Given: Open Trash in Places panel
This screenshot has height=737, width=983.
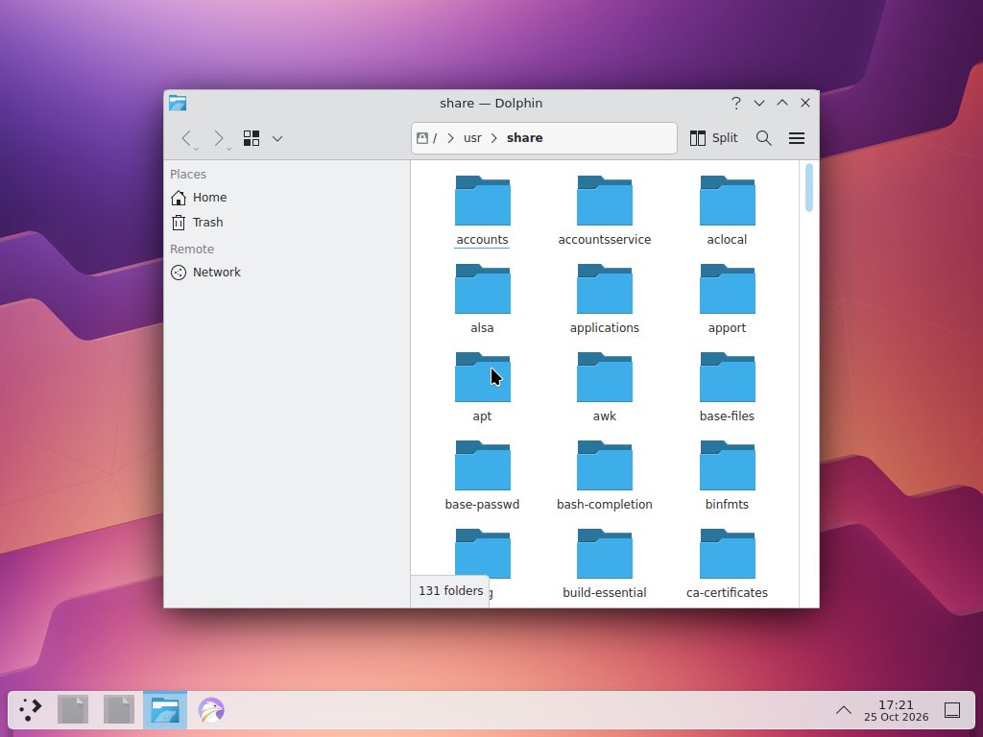Looking at the screenshot, I should [198, 223].
